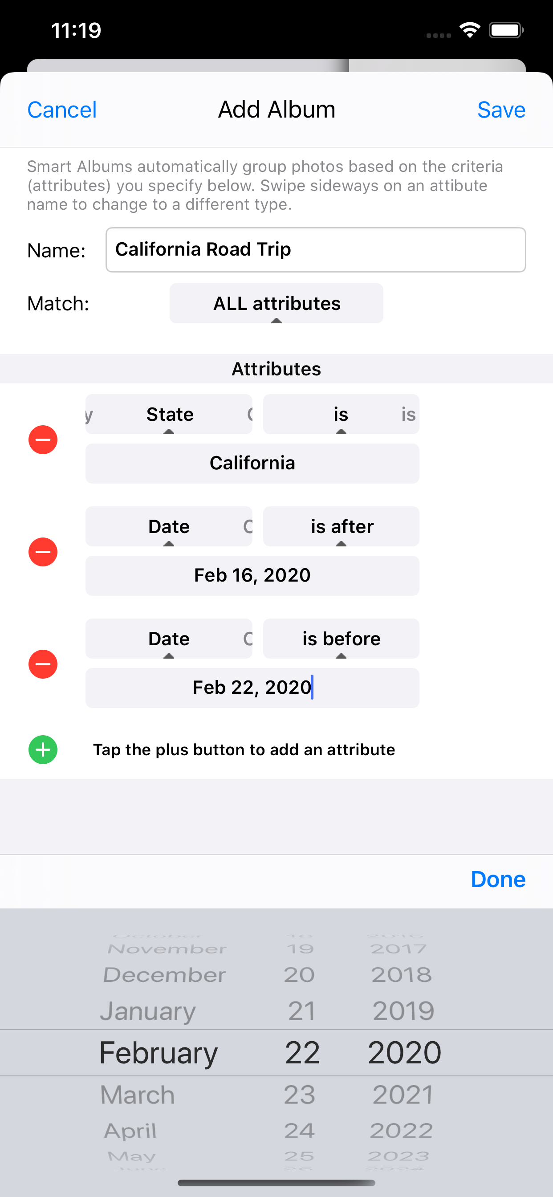The width and height of the screenshot is (553, 1197).
Task: Tap the California state value field
Action: 252,463
